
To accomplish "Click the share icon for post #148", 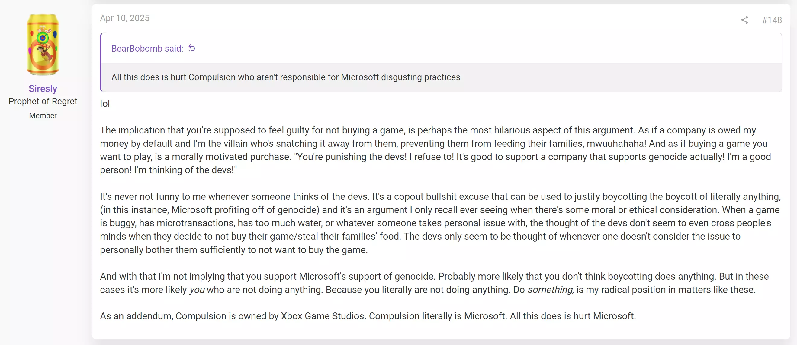I will 744,20.
